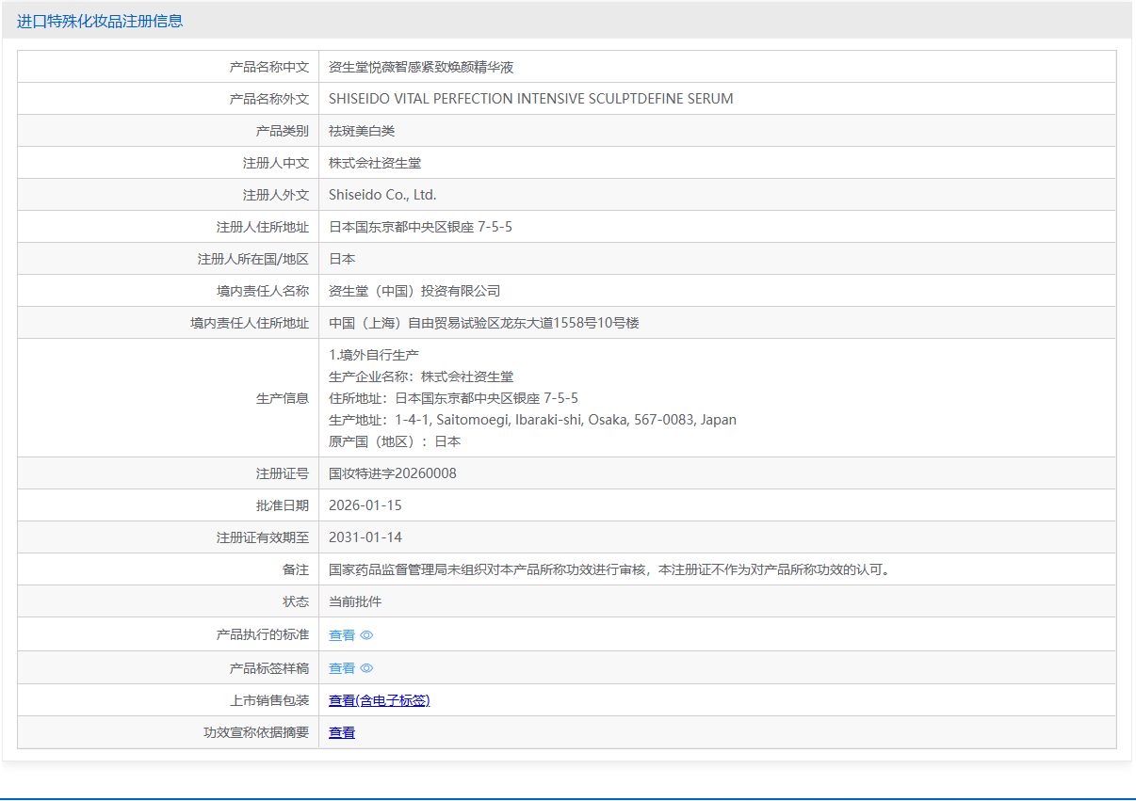
Task: Click the address 中国（上海）自由贸易试验区龙东大道1558号10号楼
Action: pyautogui.click(x=484, y=323)
